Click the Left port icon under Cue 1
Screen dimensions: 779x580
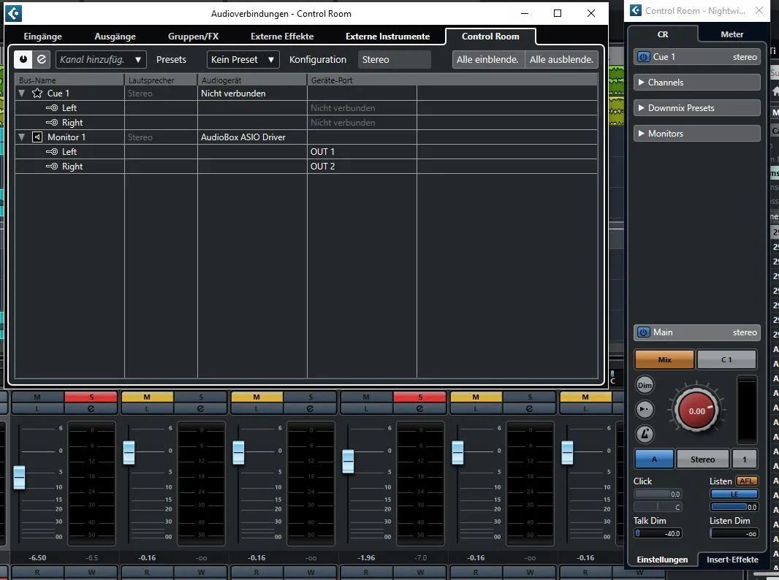coord(52,108)
